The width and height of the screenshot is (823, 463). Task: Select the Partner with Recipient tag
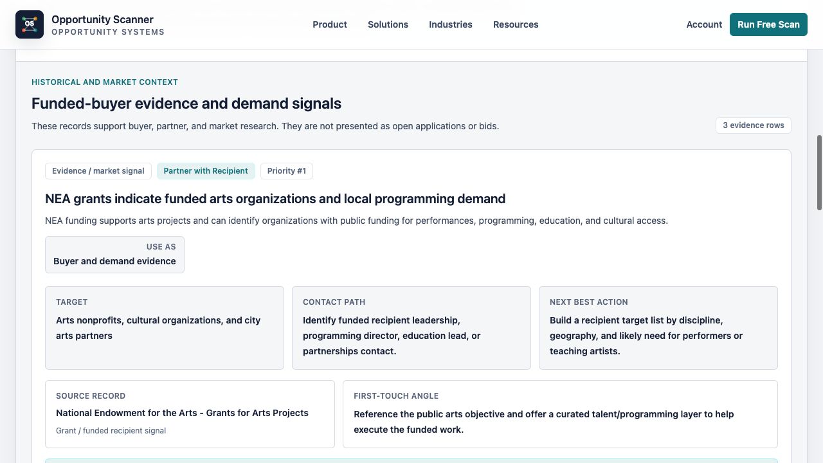206,171
